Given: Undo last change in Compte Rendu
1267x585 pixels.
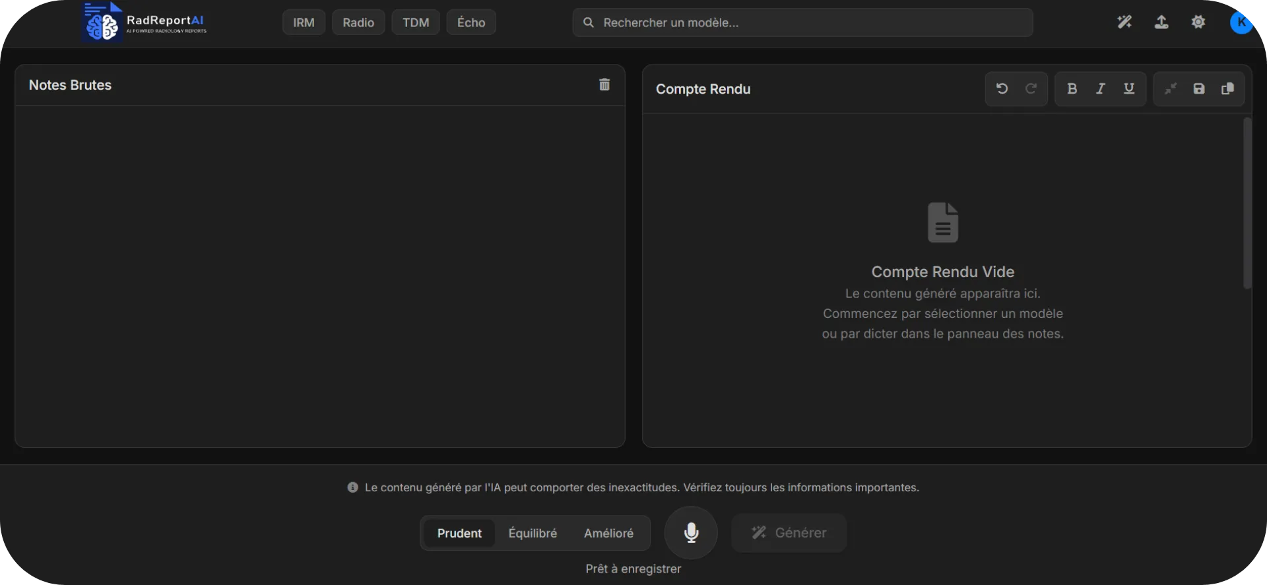Looking at the screenshot, I should (1002, 88).
